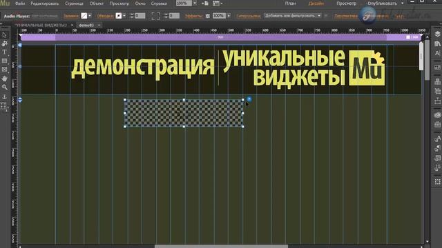Select the Zoom magnifier tool
442x248 pixels.
tap(4, 87)
